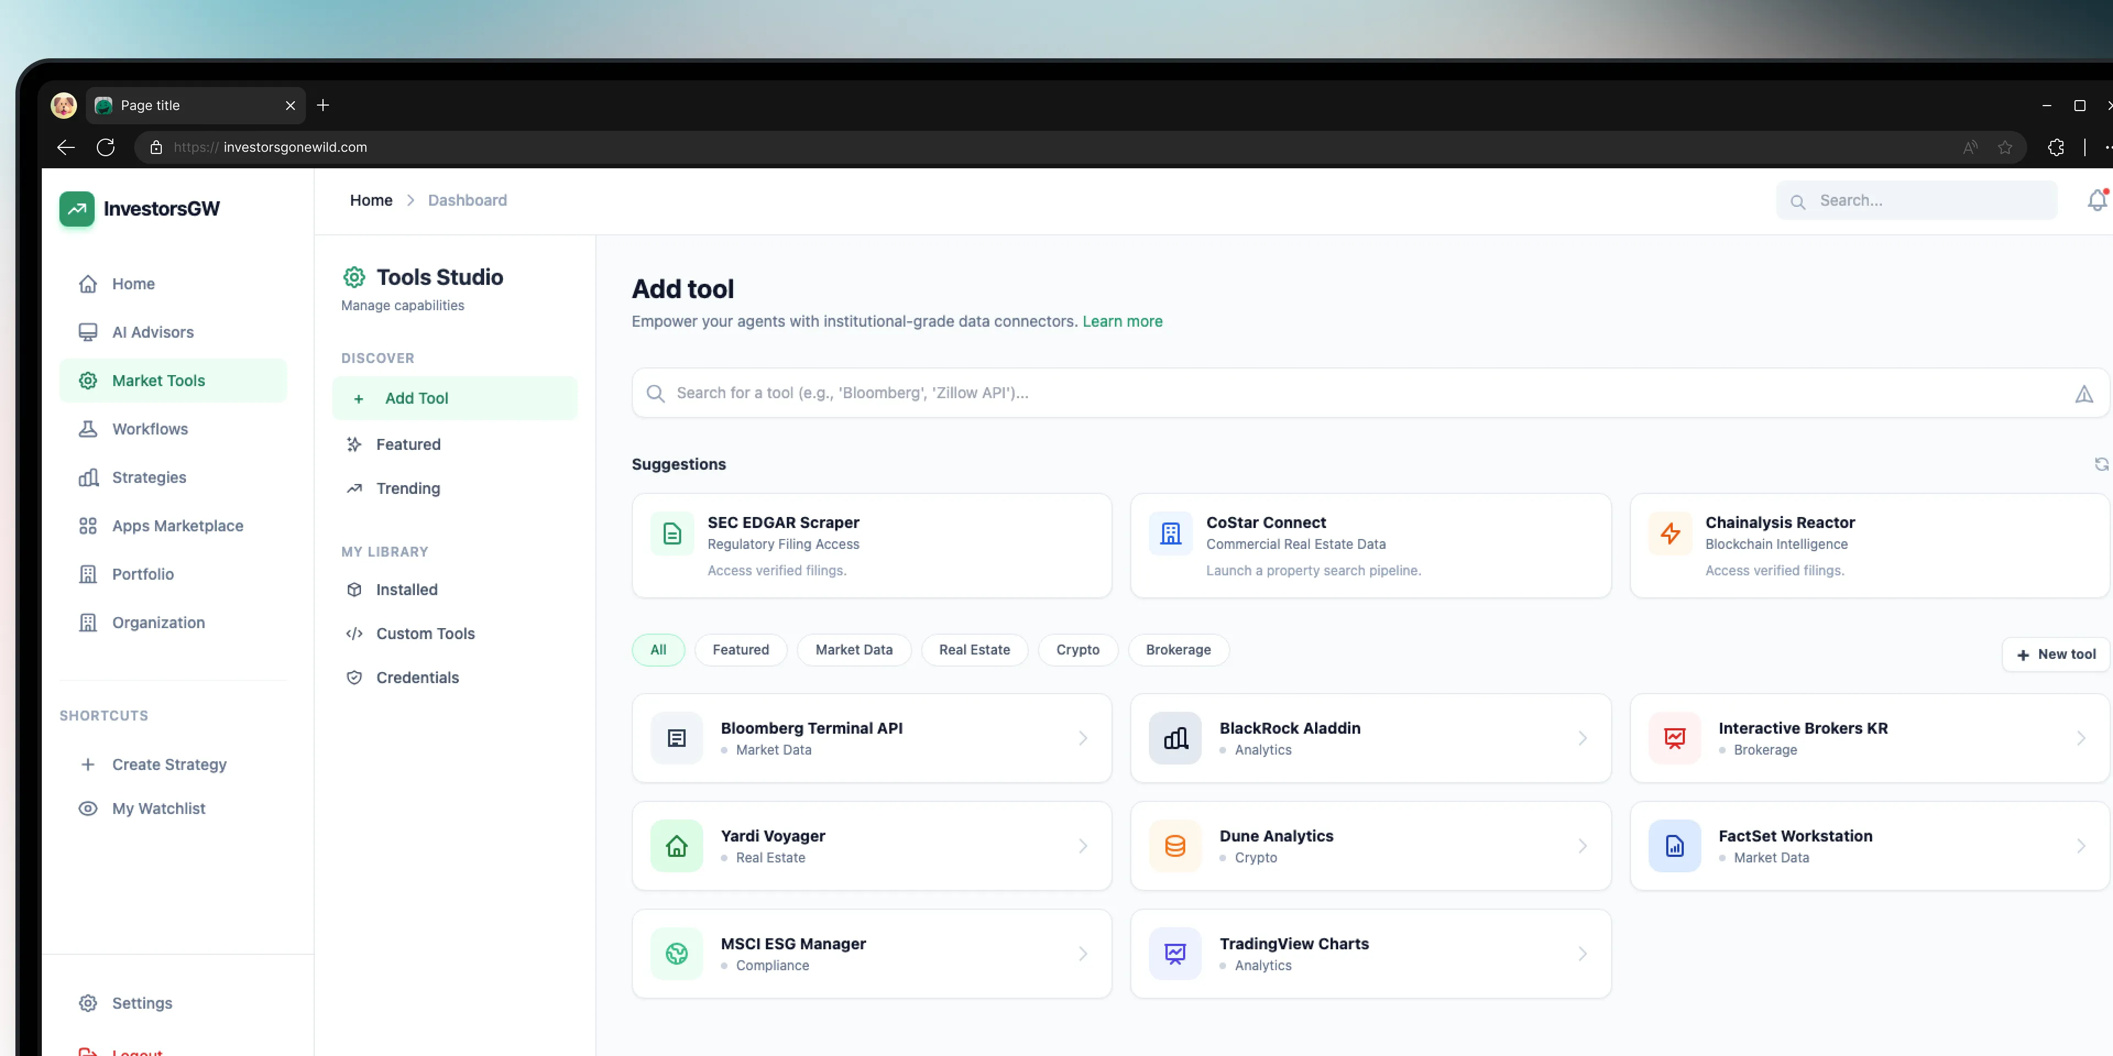Screen dimensions: 2113x1056
Task: Expand Bloomberg Terminal API chevron
Action: (1083, 738)
